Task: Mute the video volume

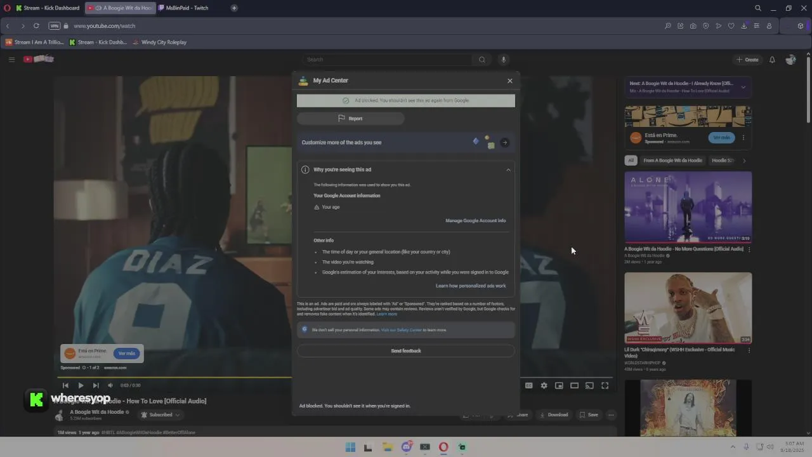Action: point(110,385)
